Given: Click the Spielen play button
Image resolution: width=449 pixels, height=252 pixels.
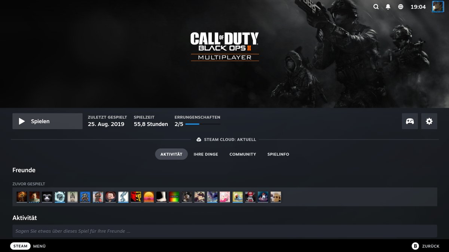Looking at the screenshot, I should coord(48,121).
